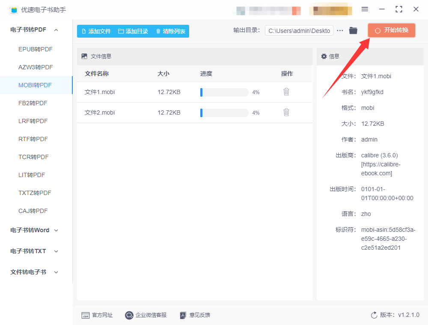Click the mobi-asin identifier value
This screenshot has height=325, width=428.
pos(388,239)
